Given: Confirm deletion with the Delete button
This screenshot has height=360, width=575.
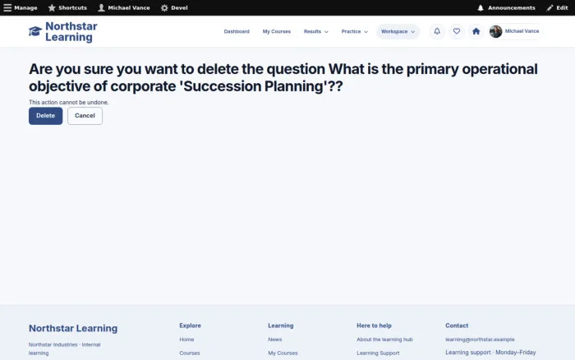Looking at the screenshot, I should click(45, 116).
